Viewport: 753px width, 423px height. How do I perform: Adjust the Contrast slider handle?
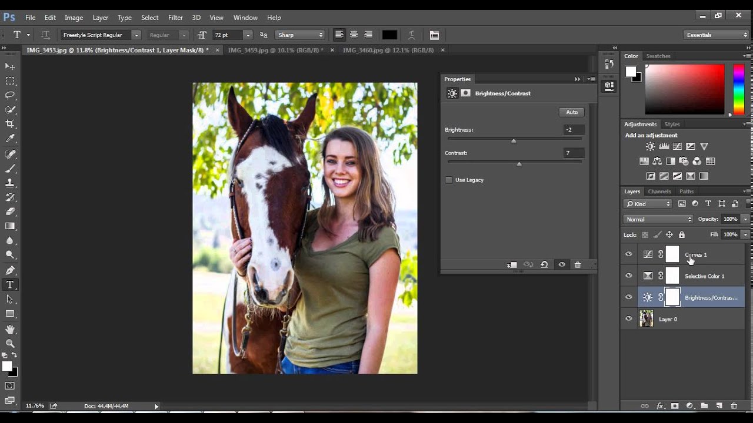[519, 164]
